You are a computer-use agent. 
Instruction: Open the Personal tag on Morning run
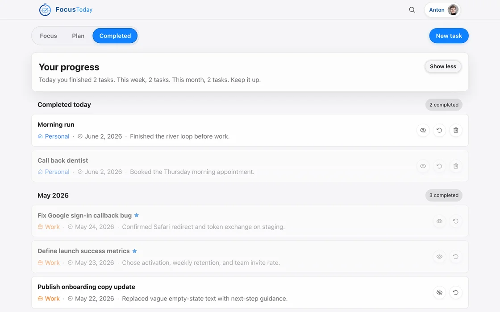coord(54,136)
